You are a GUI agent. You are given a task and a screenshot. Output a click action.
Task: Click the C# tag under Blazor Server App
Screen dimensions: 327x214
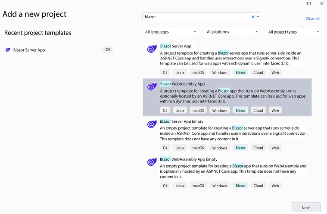click(165, 72)
